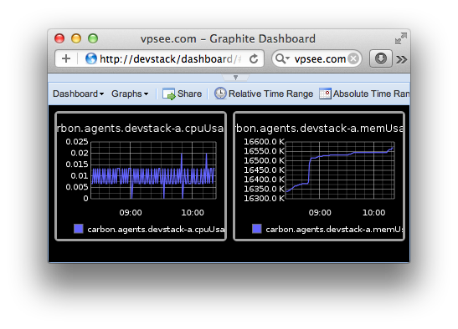Click the memUsage legend color swatch
This screenshot has width=458, height=329.
click(x=257, y=229)
